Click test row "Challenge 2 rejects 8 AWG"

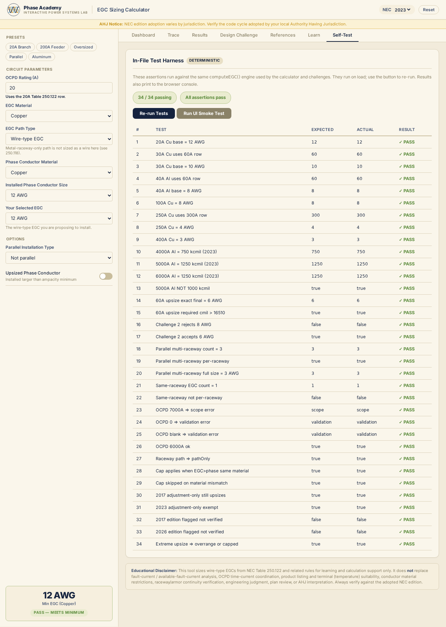282,325
